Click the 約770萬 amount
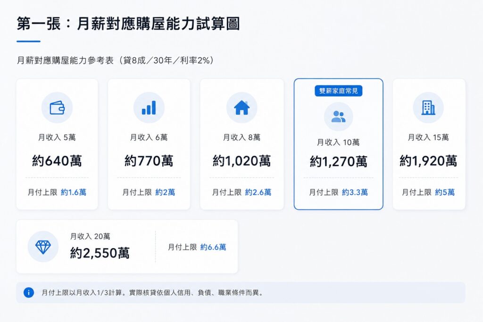Viewport: 483px width, 322px height. pos(149,161)
